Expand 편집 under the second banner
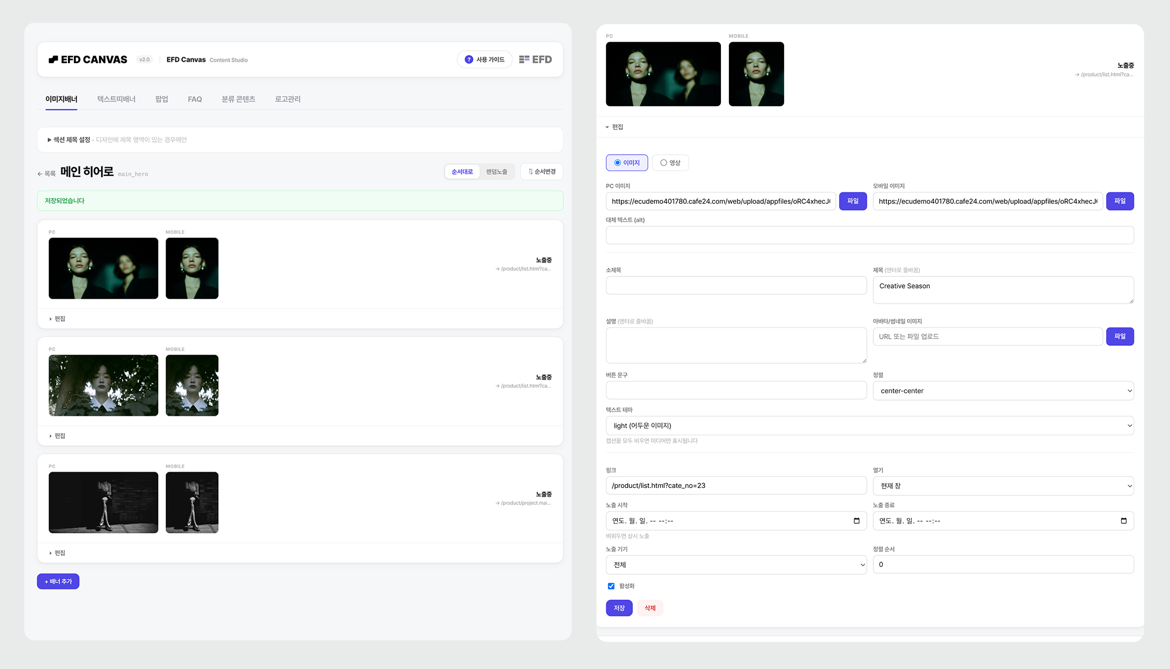The height and width of the screenshot is (669, 1170). pyautogui.click(x=57, y=436)
